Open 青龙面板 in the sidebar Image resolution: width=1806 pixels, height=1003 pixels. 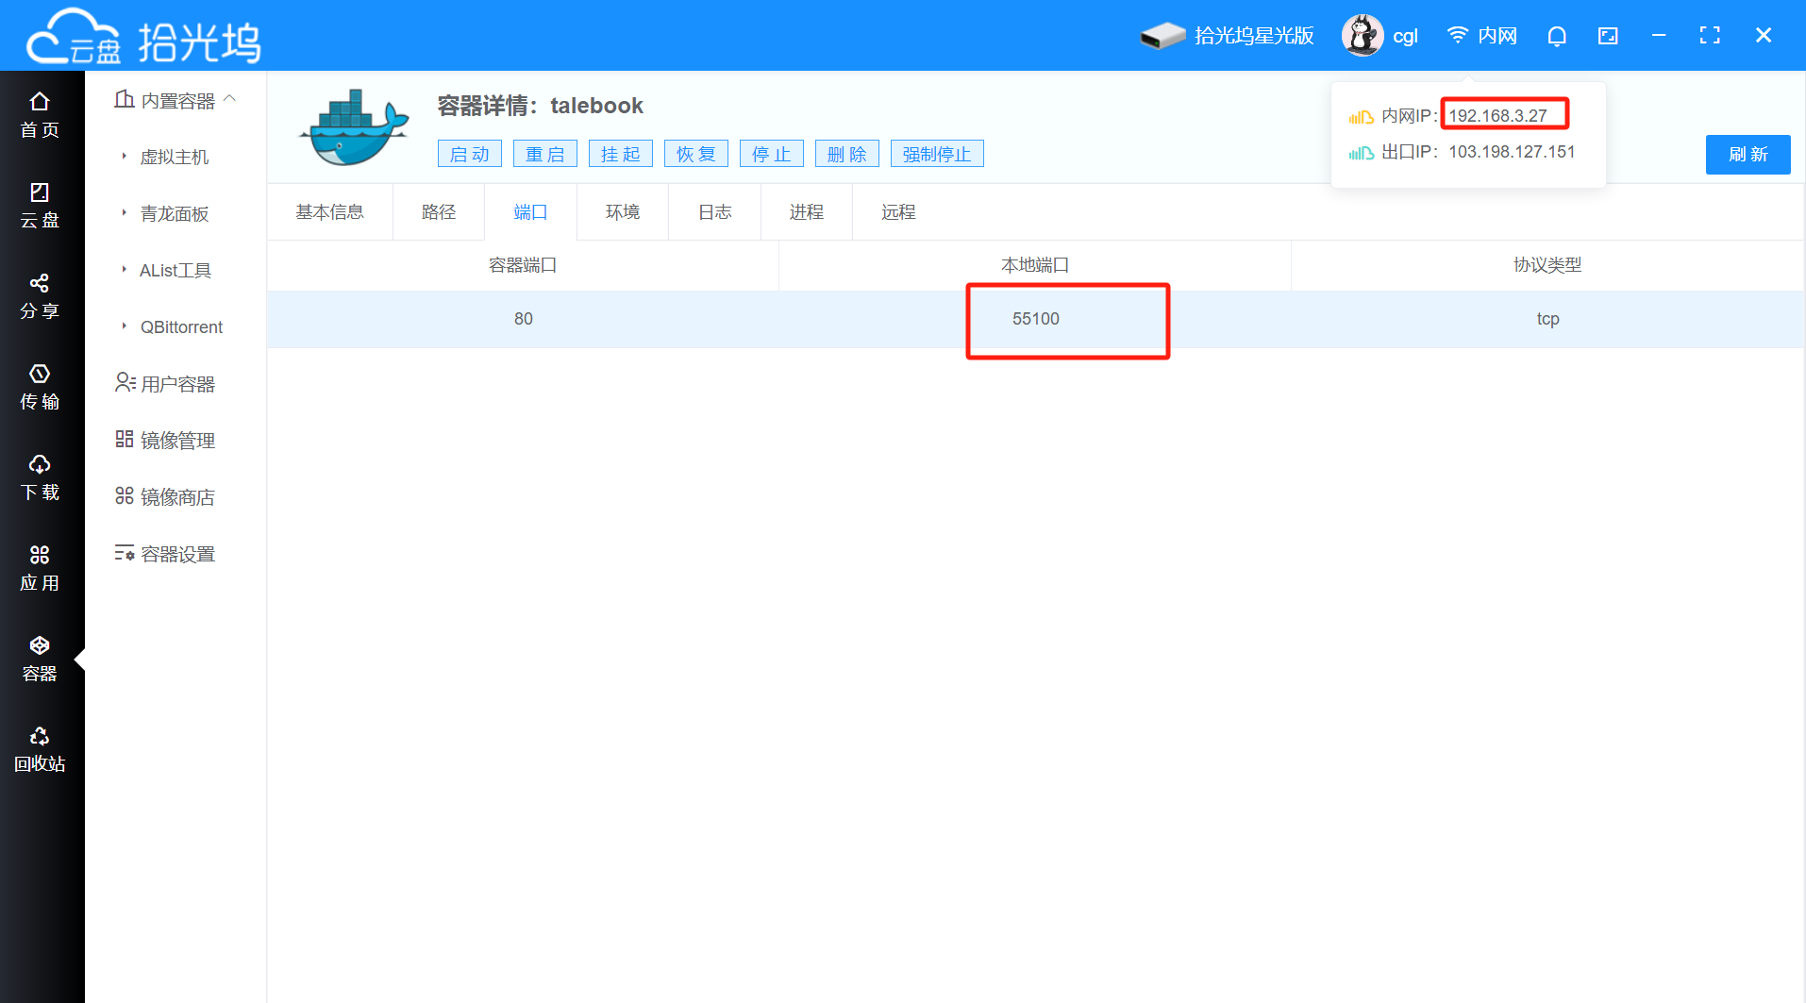click(175, 214)
